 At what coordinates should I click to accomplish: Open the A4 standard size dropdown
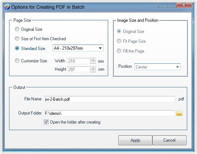coord(78,48)
